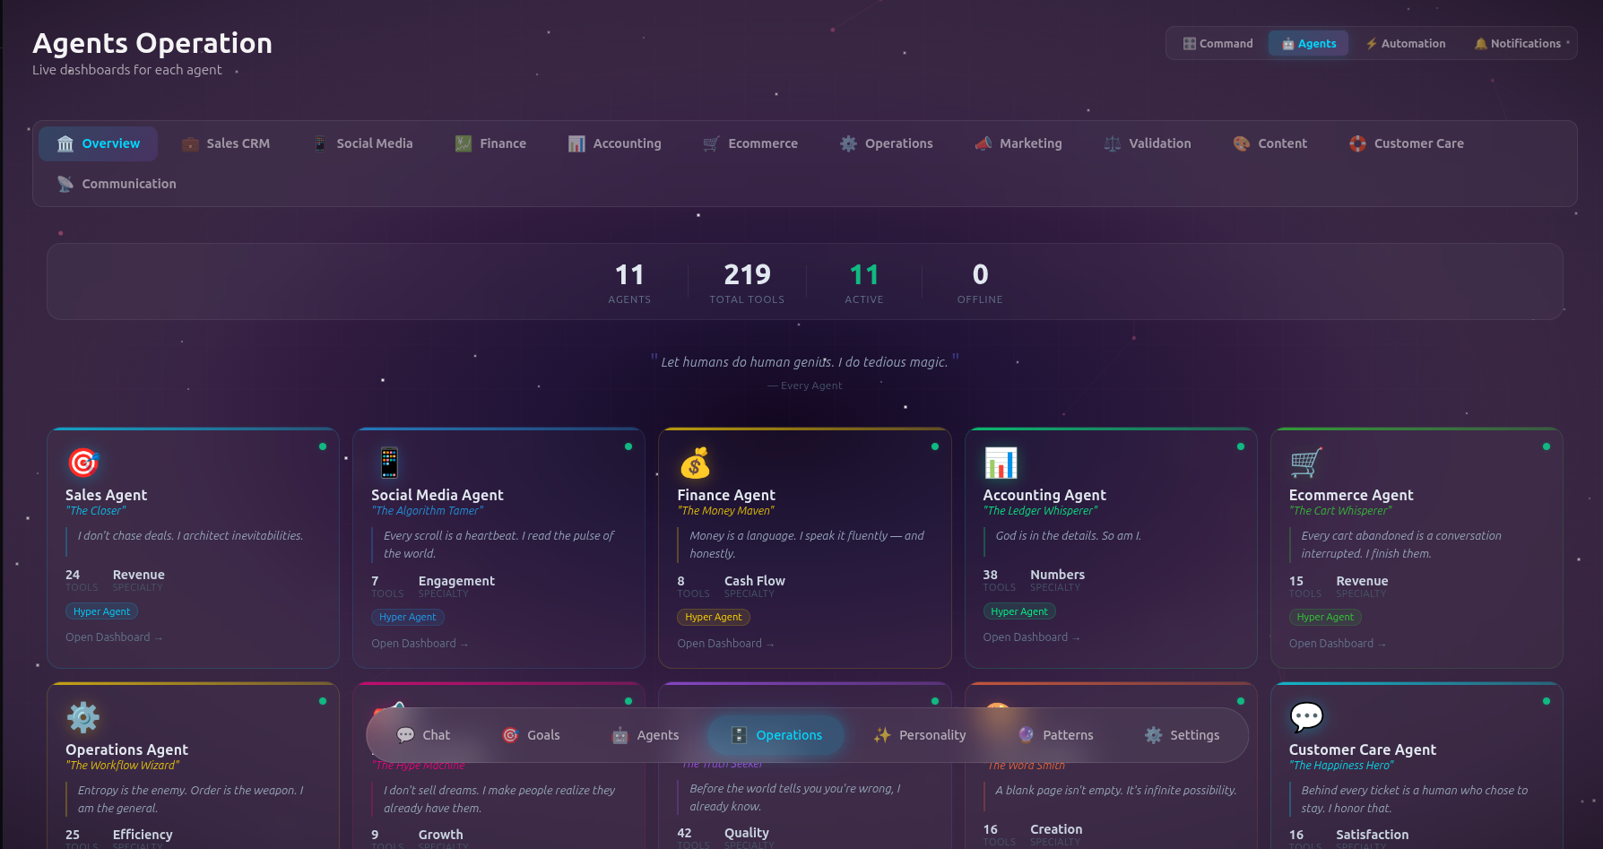This screenshot has width=1603, height=849.
Task: Click the green 11 Active statistic
Action: pyautogui.click(x=864, y=282)
